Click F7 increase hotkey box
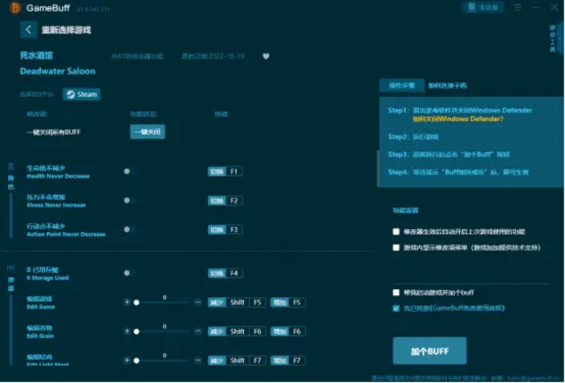 click(x=288, y=361)
